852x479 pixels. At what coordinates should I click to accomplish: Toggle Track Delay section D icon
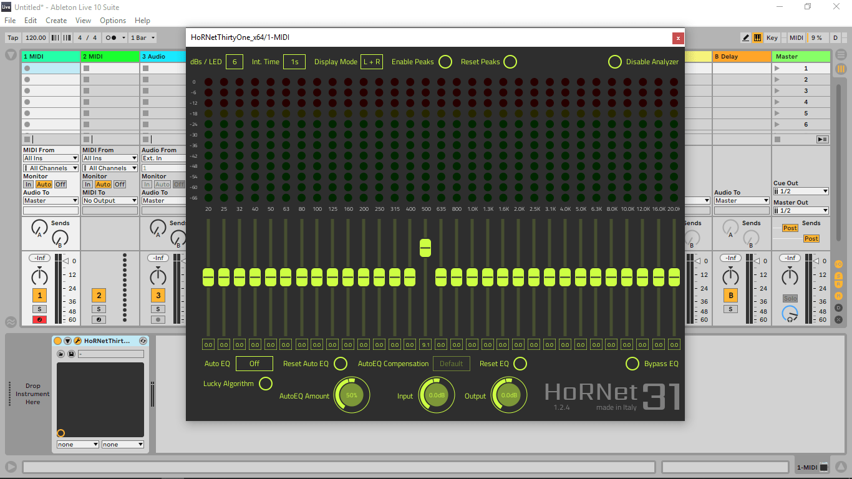(838, 307)
